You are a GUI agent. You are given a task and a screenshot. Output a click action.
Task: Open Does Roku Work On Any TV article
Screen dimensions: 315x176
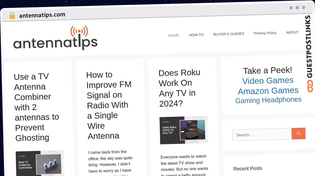tap(180, 88)
